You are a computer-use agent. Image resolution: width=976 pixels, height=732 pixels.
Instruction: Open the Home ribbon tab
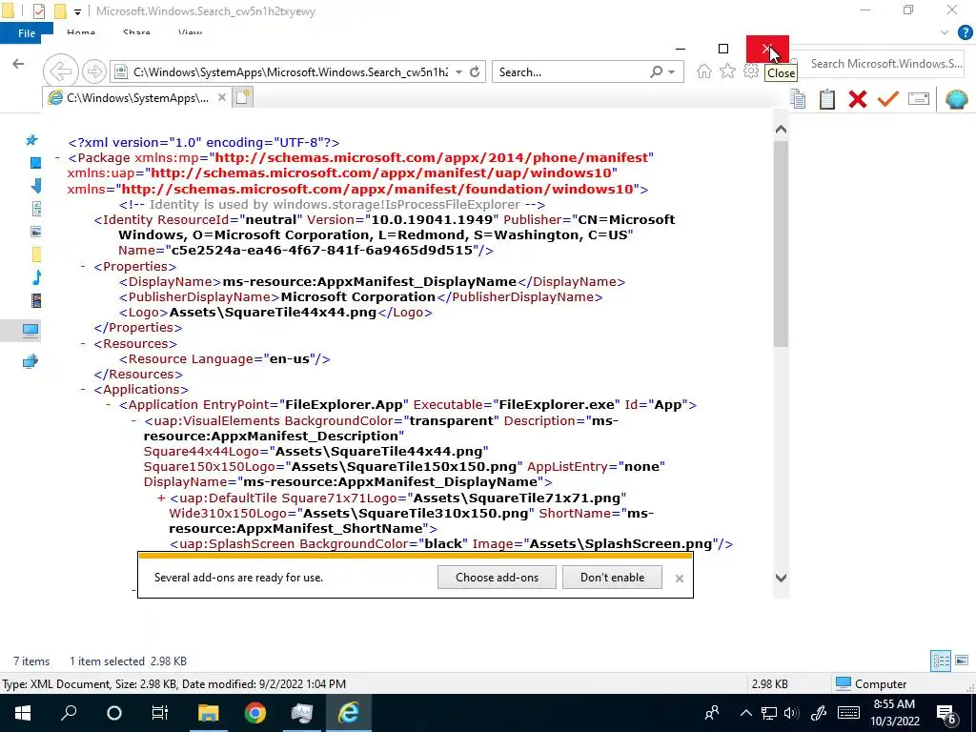(81, 33)
